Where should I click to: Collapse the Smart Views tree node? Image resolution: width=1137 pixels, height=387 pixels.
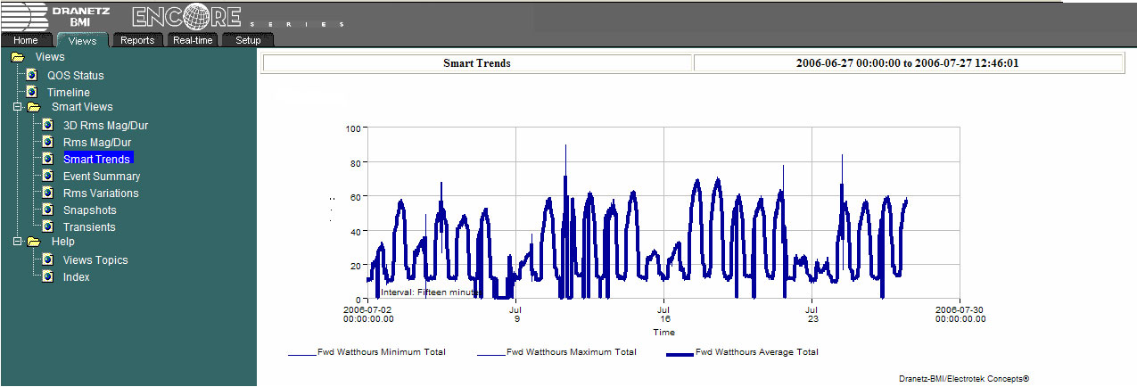click(17, 107)
